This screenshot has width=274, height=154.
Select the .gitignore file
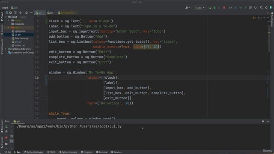18,31
